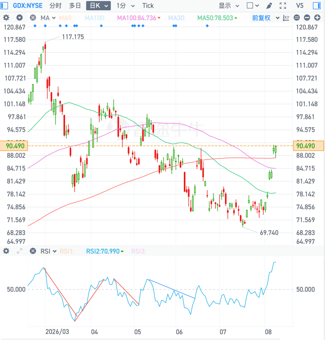Select the drawing pen tool
Viewport: 325px width, 340px height.
pyautogui.click(x=269, y=6)
